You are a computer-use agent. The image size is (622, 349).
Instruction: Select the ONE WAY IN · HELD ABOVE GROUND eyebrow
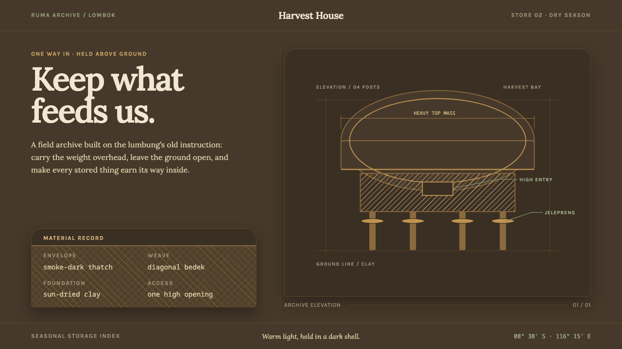pos(89,54)
